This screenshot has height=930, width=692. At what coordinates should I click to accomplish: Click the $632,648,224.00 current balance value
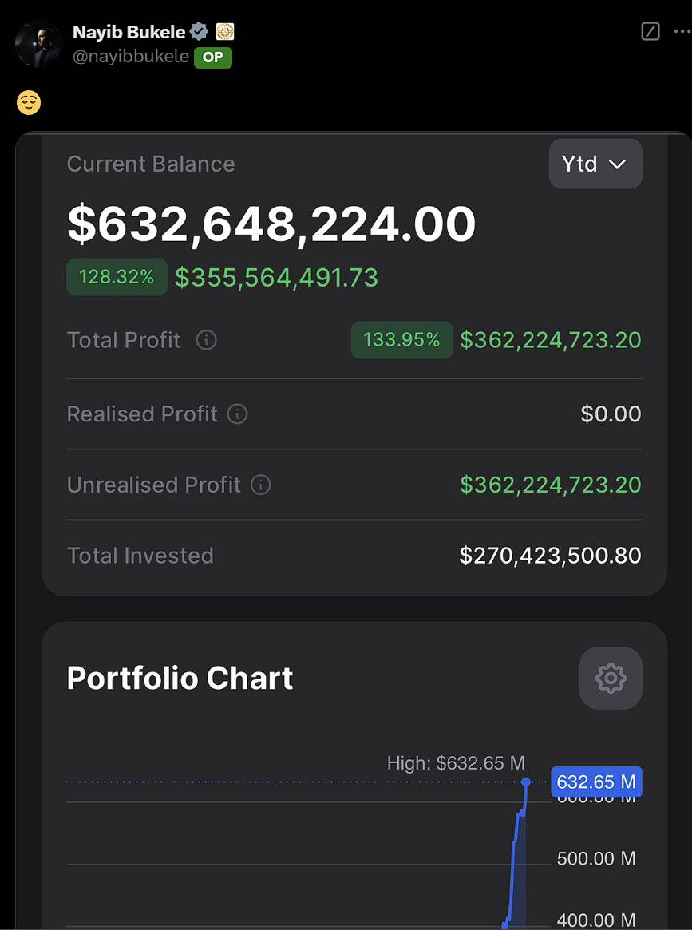click(x=271, y=224)
